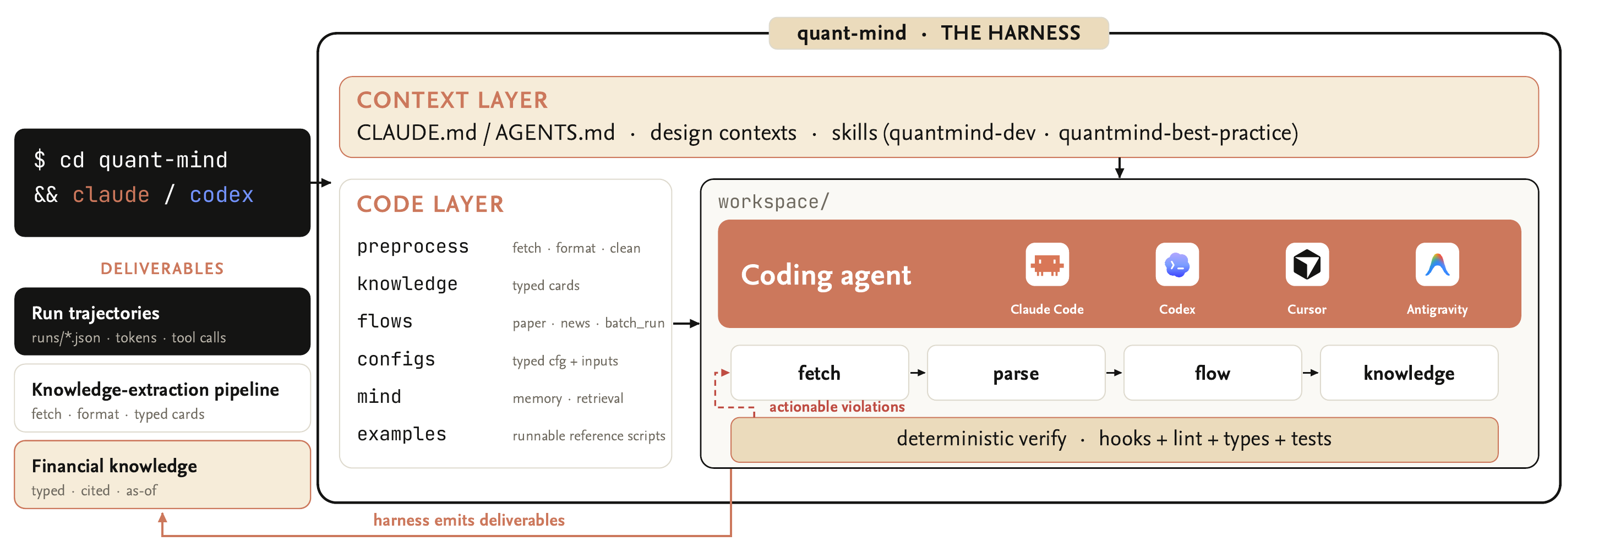Click the 'Antigravity' caption label

1437,309
